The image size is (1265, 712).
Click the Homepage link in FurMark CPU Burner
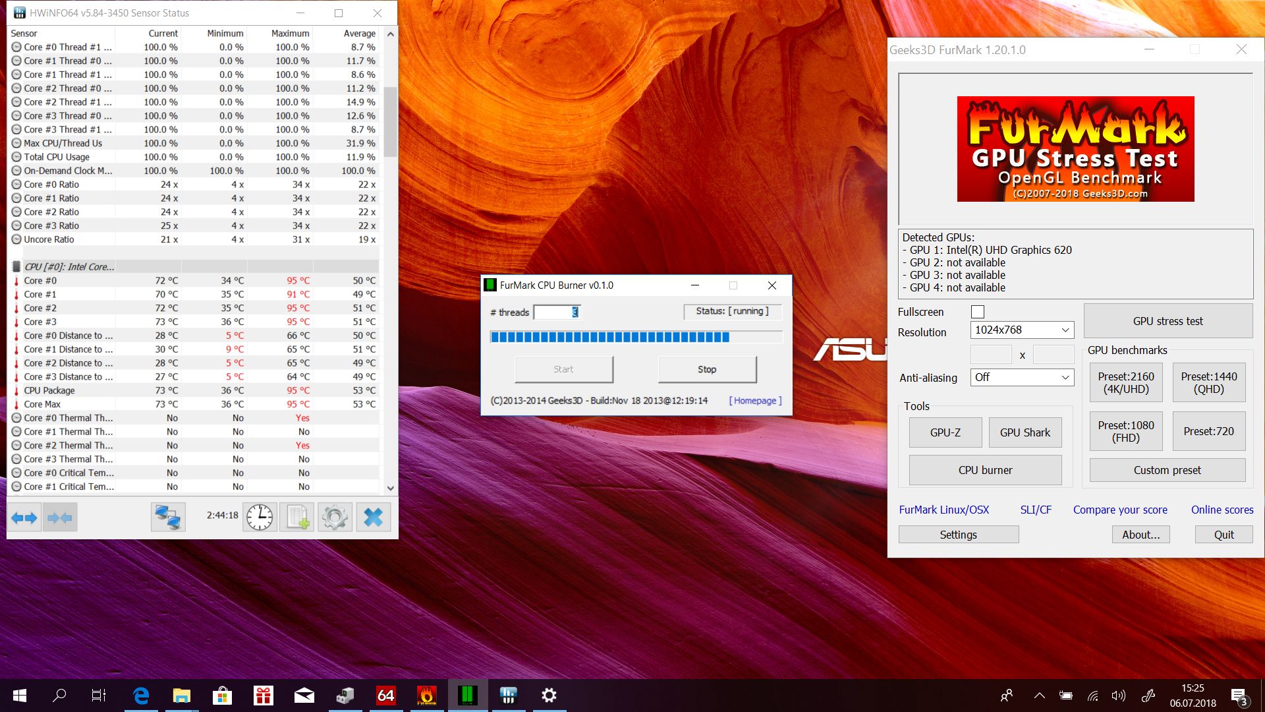[x=754, y=400]
